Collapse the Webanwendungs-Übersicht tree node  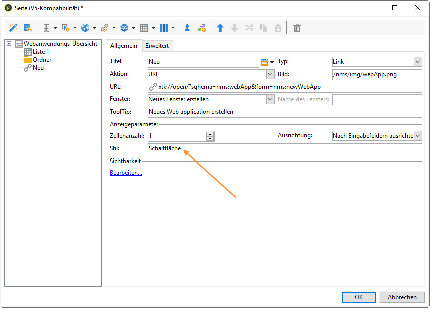point(9,43)
